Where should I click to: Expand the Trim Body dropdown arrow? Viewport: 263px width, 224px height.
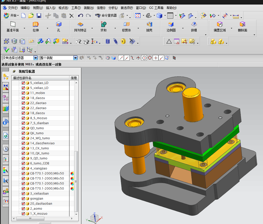pyautogui.click(x=138, y=28)
